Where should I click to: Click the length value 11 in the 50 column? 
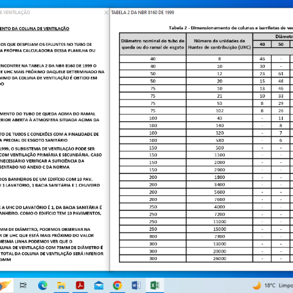pos(281,118)
